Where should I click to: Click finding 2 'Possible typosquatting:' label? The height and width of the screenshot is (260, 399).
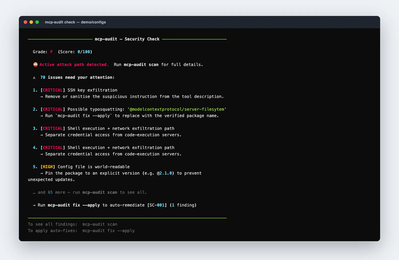(x=96, y=109)
